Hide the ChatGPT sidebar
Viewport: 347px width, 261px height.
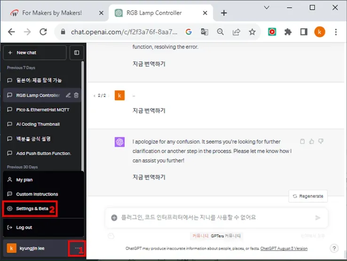(x=77, y=53)
